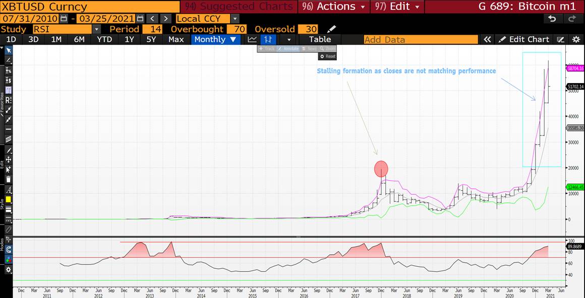Pick the dollar change measurement tool
This screenshot has height=298, width=585.
coord(8,80)
